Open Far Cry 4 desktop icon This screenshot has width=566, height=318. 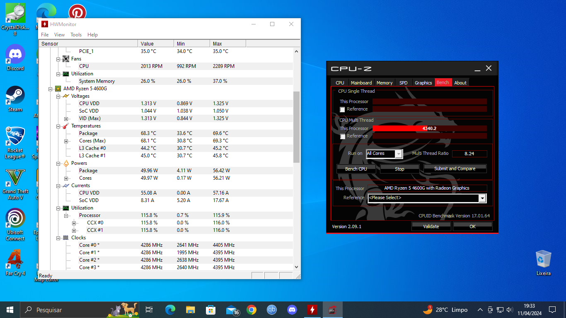pyautogui.click(x=15, y=263)
